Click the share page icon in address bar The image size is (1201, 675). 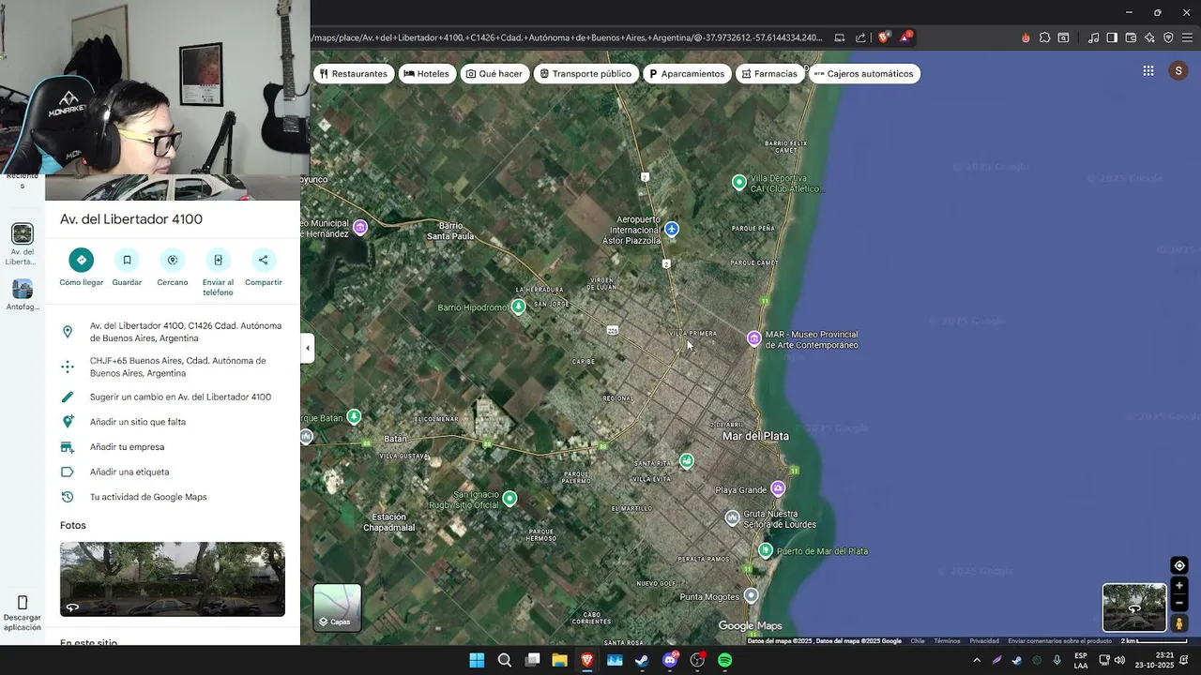pyautogui.click(x=860, y=37)
